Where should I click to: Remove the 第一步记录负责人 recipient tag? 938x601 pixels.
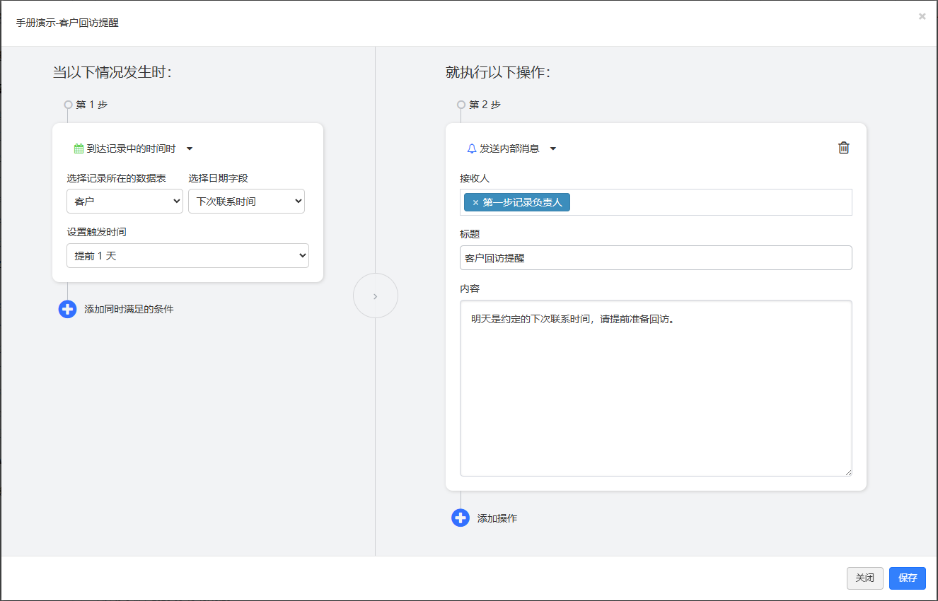tap(475, 202)
